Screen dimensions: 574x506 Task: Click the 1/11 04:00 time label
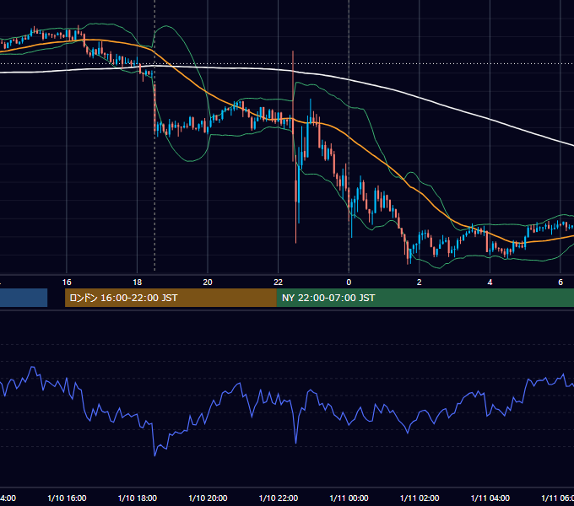[x=490, y=498]
